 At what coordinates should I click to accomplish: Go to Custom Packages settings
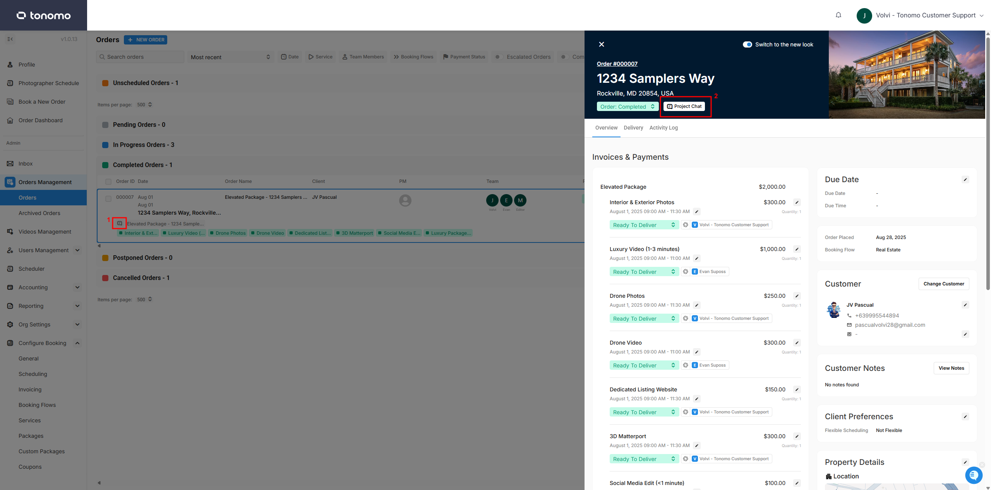(41, 451)
